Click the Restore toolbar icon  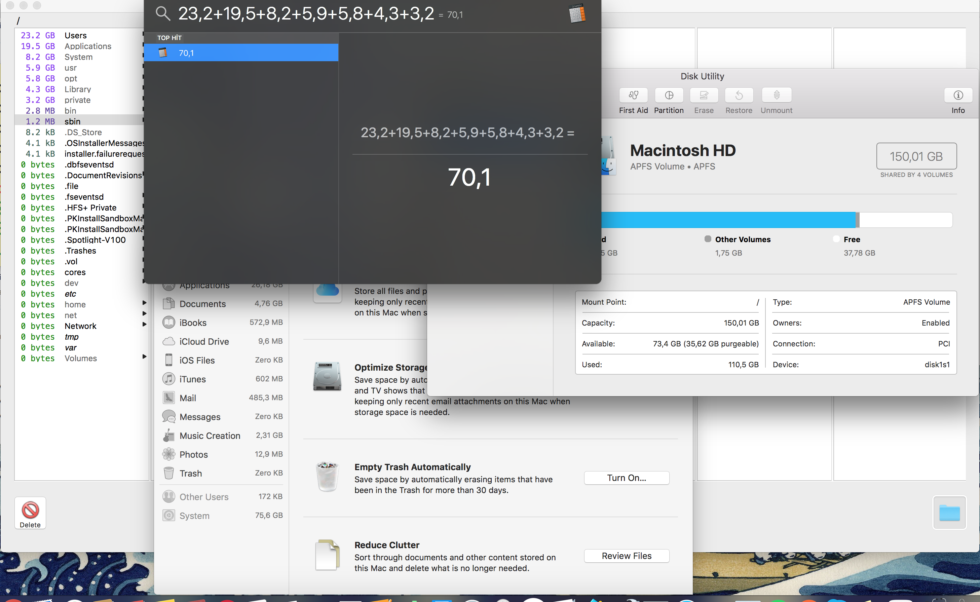pos(739,96)
